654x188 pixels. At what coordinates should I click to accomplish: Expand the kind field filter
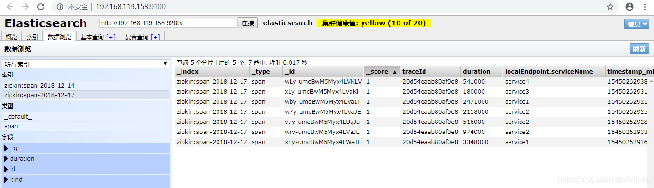[85, 180]
